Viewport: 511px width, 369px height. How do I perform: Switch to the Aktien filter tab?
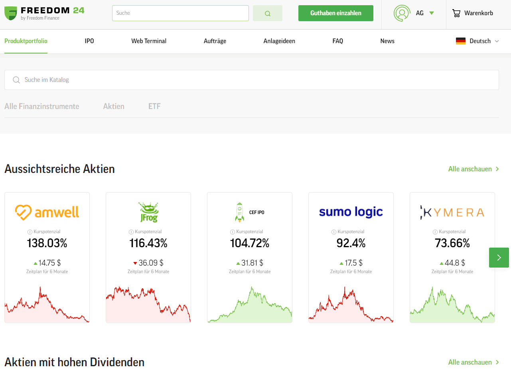click(114, 106)
